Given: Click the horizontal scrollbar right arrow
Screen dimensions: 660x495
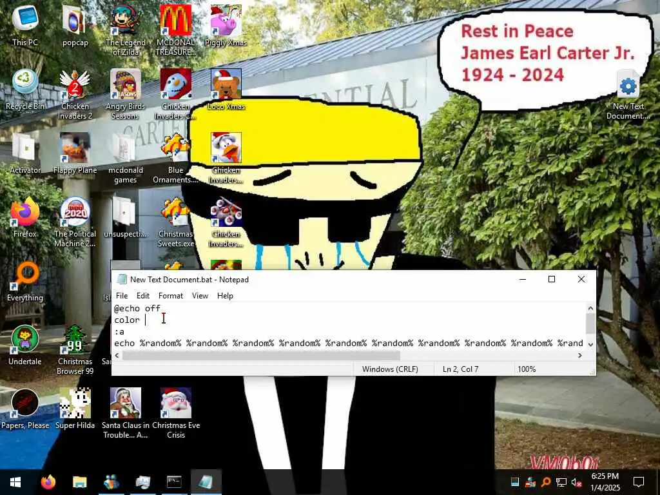Looking at the screenshot, I should click(x=580, y=355).
